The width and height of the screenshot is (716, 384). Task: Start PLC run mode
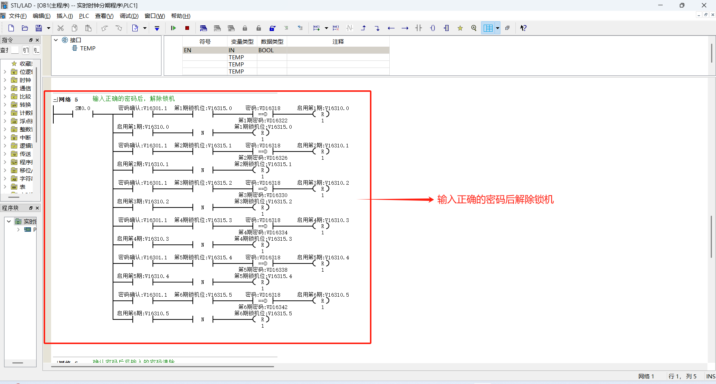[x=173, y=28]
